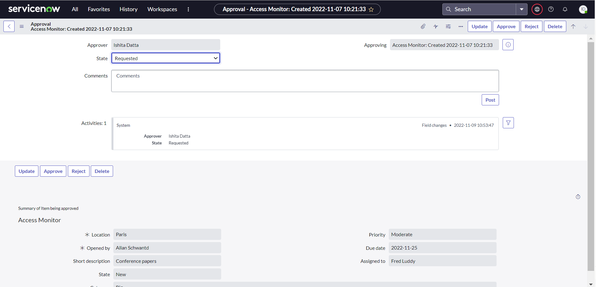This screenshot has width=596, height=287.
Task: Expand the search options dropdown arrow
Action: click(x=522, y=9)
